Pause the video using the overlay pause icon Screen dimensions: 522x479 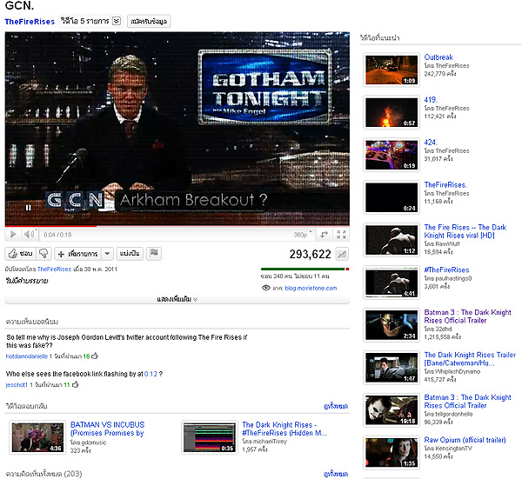pos(29,208)
